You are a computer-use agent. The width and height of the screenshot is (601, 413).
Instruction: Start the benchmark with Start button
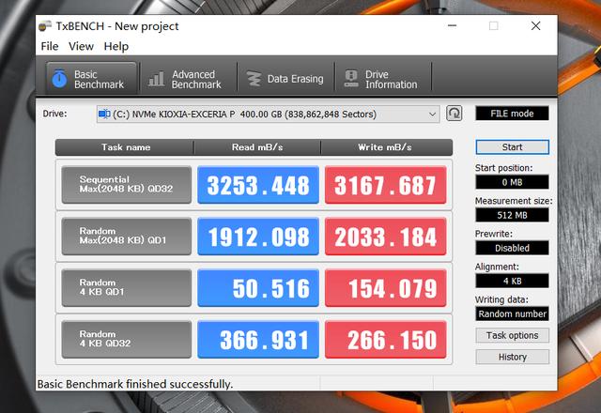(x=512, y=147)
